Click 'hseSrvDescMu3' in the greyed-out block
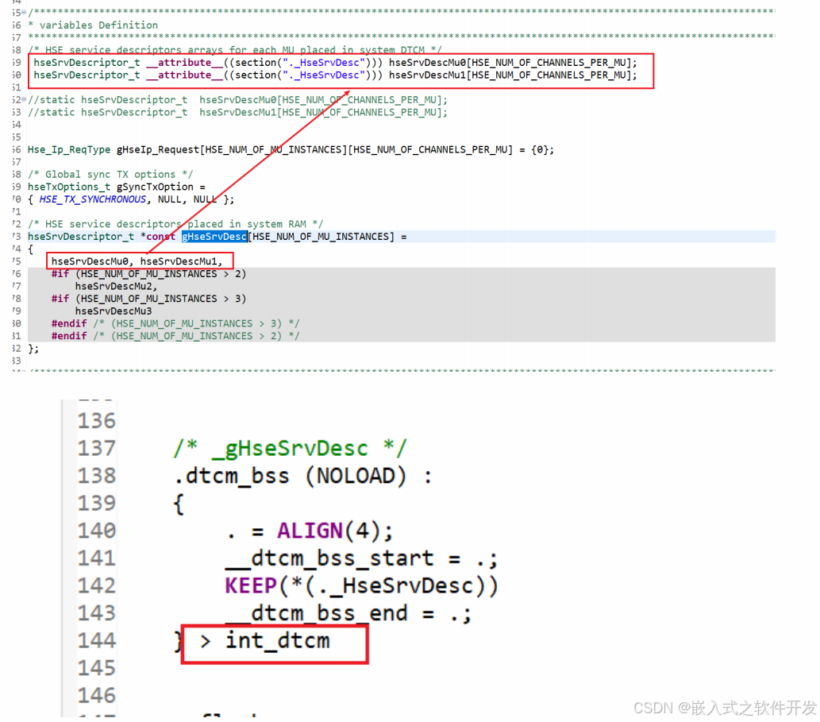 [x=114, y=311]
